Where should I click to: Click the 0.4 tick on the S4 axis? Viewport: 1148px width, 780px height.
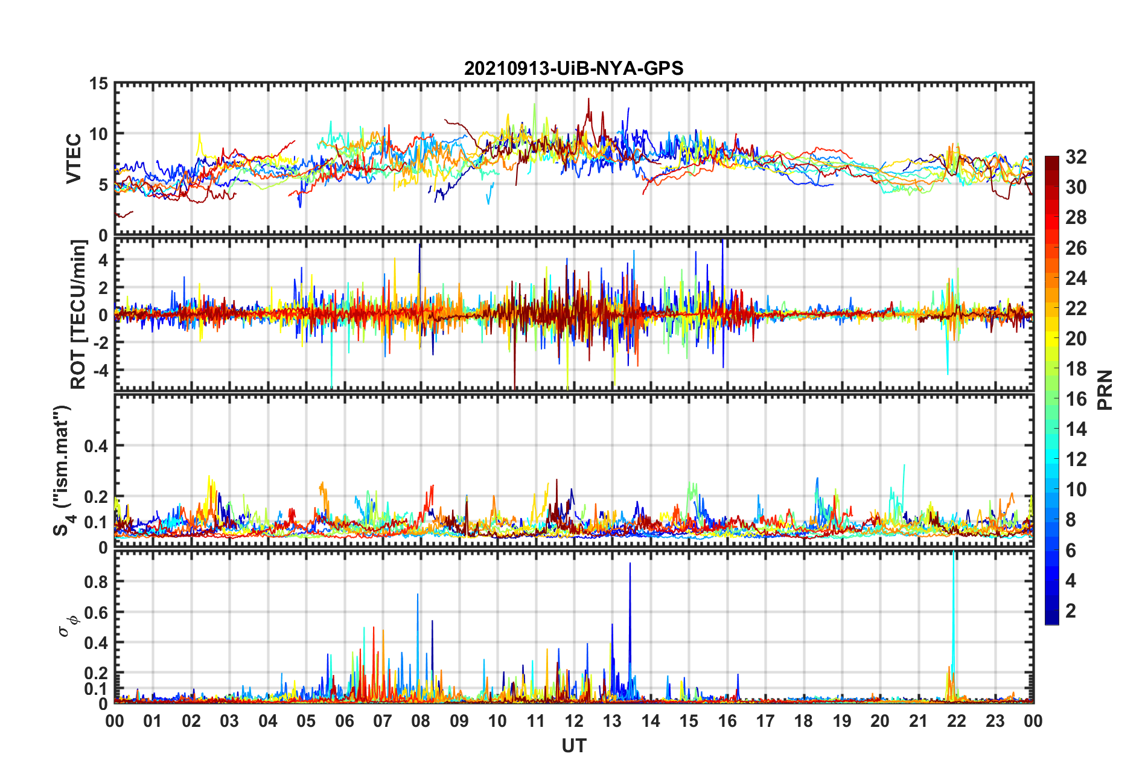[96, 446]
